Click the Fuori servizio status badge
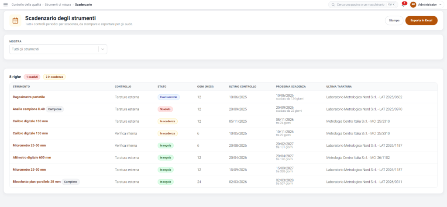Viewport: 447px width, 207px height. tap(168, 97)
